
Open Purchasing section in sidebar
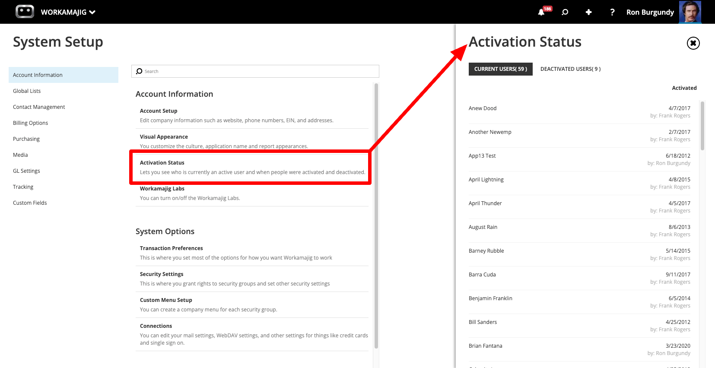click(64, 139)
